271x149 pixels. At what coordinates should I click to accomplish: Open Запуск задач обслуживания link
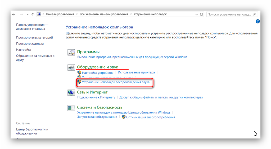tap(97, 117)
